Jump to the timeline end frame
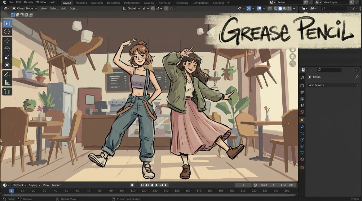The image size is (362, 201). point(166,185)
